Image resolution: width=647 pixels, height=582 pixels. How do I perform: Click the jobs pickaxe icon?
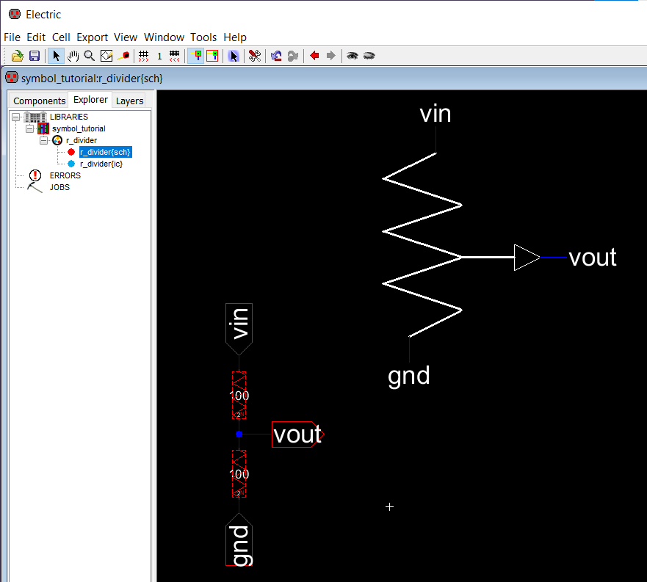coord(35,188)
